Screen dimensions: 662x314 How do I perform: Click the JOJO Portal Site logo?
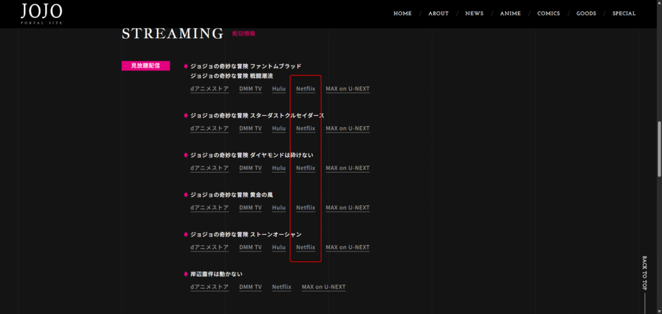(41, 14)
